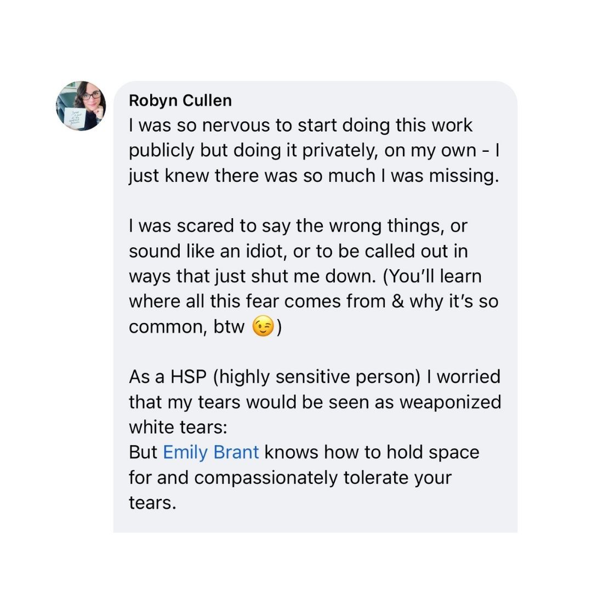Click the "(You'll learn" parenthetical text
This screenshot has height=592, width=592.
tap(432, 276)
